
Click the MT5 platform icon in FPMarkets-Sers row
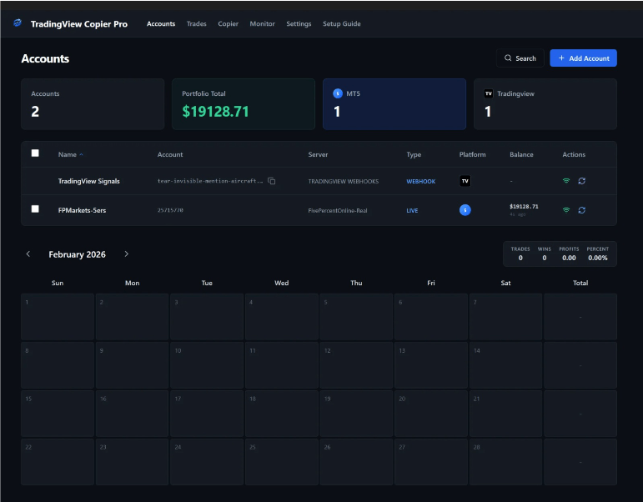[x=465, y=210]
